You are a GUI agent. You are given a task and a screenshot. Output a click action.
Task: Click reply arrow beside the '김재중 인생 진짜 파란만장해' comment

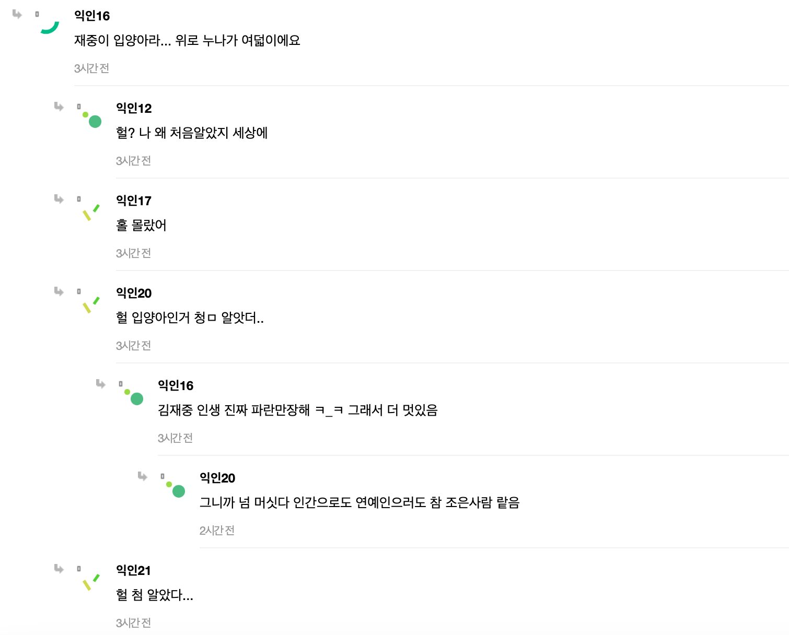pos(100,384)
